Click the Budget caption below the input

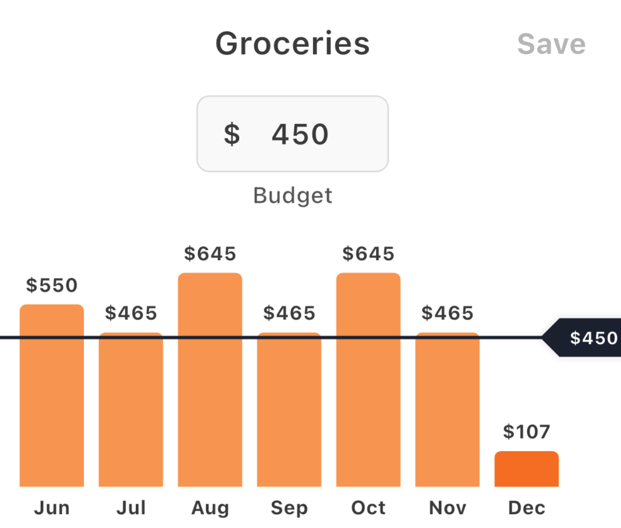click(292, 195)
